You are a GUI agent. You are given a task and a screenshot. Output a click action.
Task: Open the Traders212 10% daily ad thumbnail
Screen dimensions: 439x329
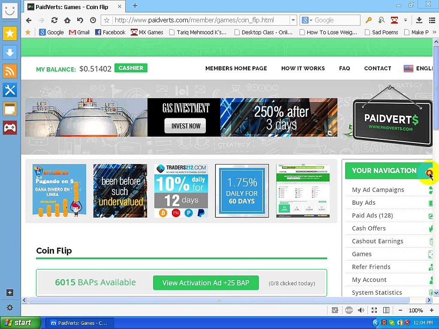pos(181,191)
